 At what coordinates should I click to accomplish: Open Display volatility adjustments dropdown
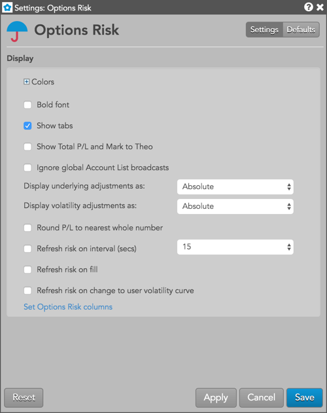pos(235,206)
